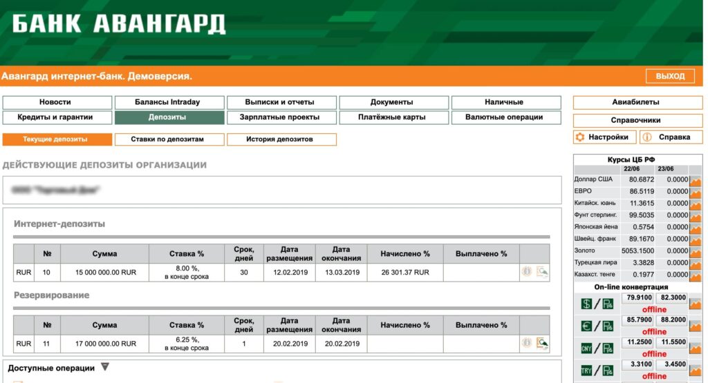Open the Платёжные карты tab
Image resolution: width=708 pixels, height=383 pixels.
click(x=393, y=117)
